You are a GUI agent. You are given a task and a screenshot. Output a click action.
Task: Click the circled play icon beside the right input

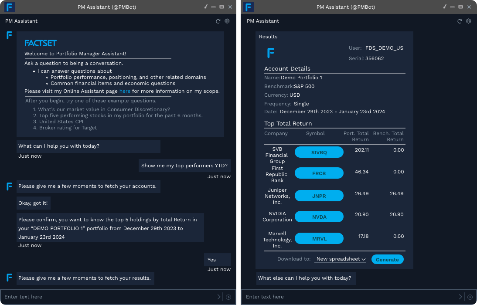point(470,297)
